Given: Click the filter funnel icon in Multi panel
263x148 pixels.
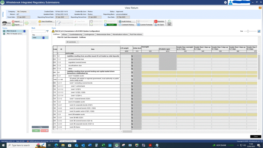Looking at the screenshot, I should (x=47, y=31).
